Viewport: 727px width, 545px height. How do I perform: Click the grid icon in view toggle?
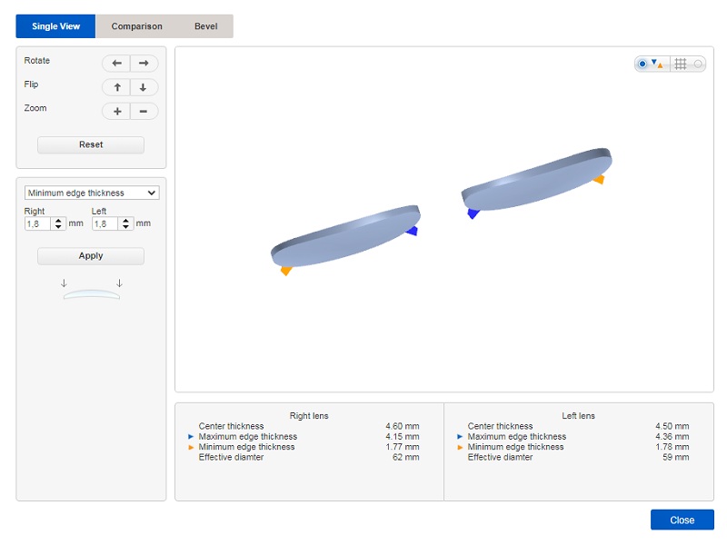pos(680,64)
